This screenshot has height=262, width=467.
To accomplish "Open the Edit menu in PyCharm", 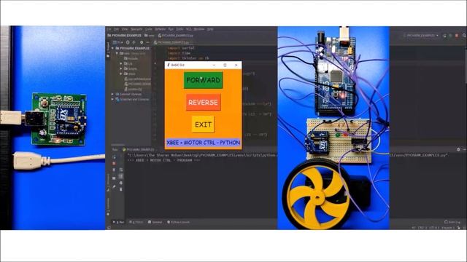I will 117,29.
